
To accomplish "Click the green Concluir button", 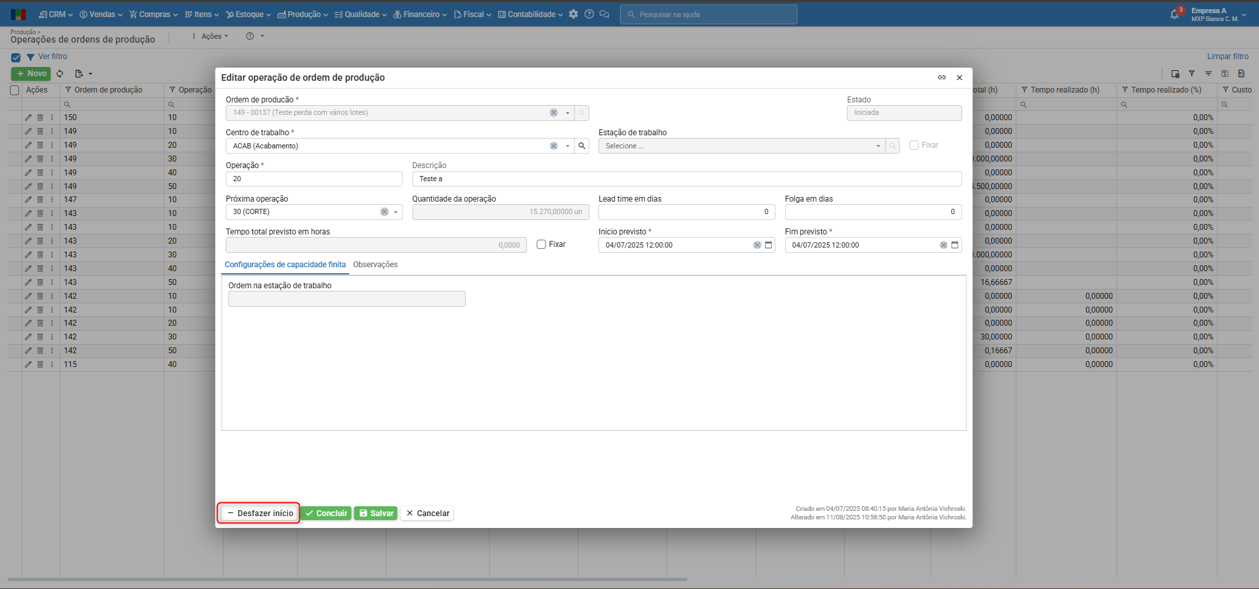I will coord(326,513).
